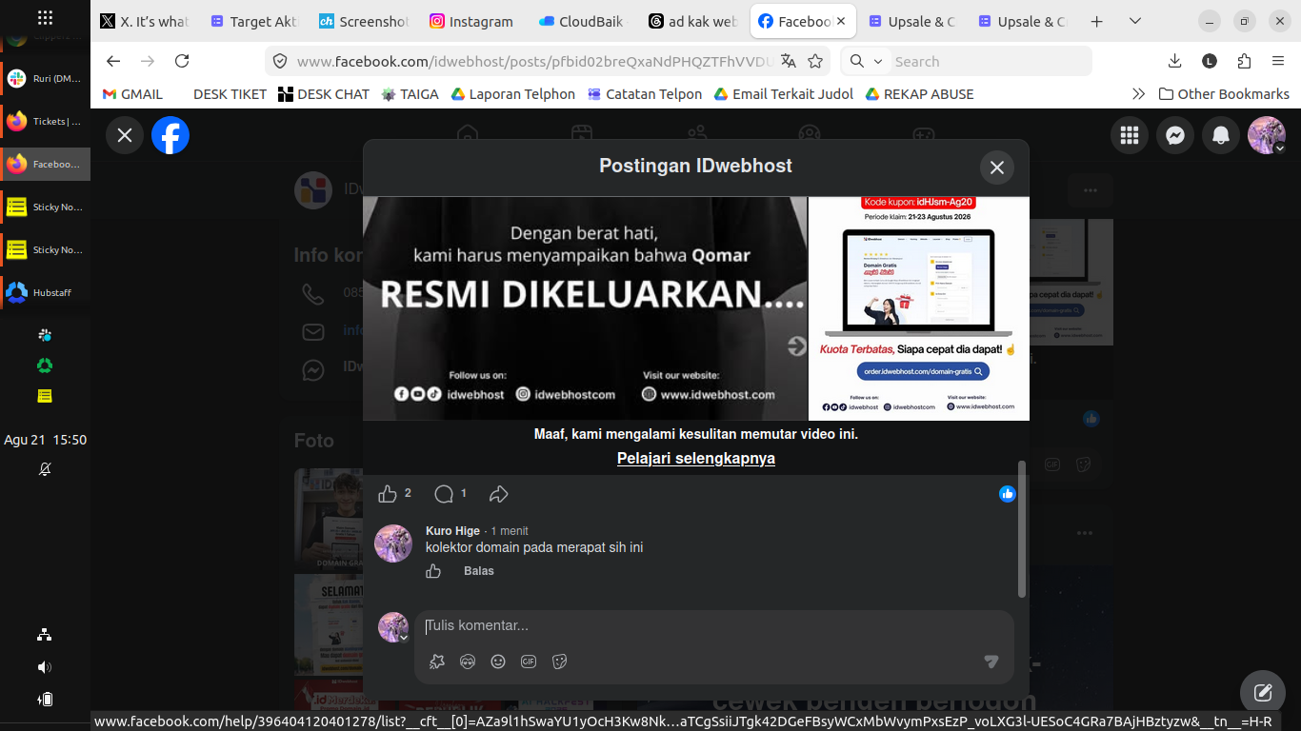Open the Firefox account icon
The image size is (1301, 731).
1210,61
